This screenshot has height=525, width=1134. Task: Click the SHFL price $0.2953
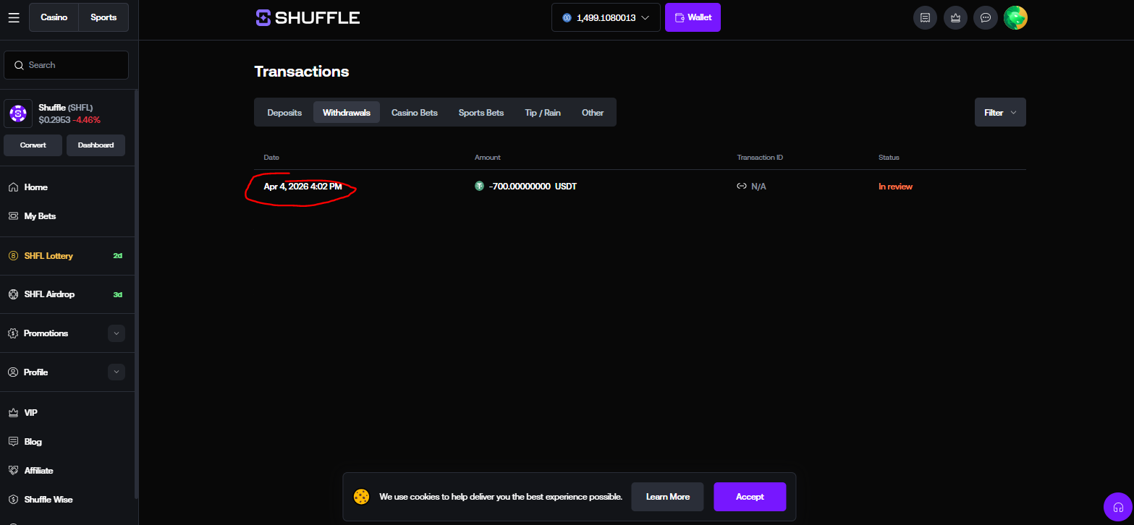(54, 120)
